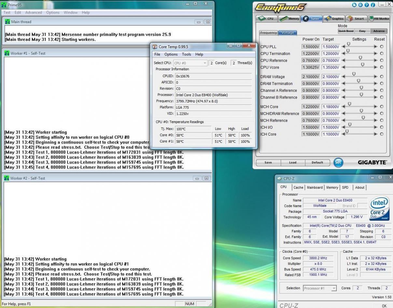Viewport: 393px width, 308px height.
Task: Select the reset circle for CPU Vcore
Action: click(382, 67)
